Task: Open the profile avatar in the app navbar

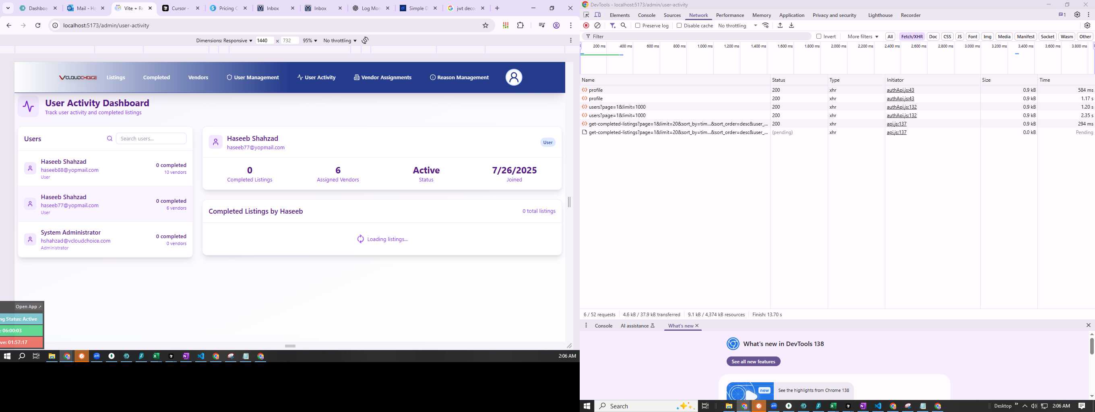Action: (x=514, y=77)
